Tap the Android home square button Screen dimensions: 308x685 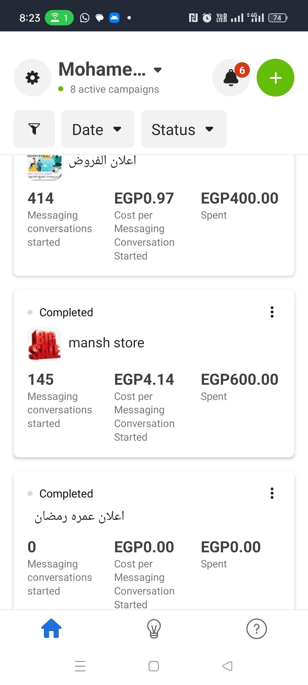point(154,666)
